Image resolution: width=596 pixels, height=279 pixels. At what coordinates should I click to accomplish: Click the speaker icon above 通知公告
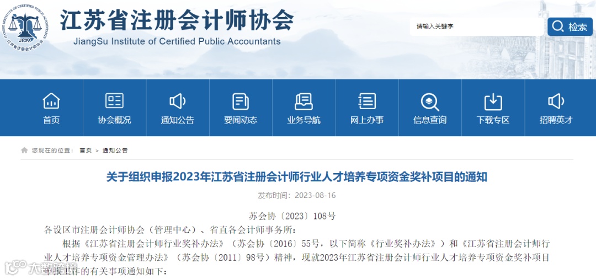coord(178,101)
